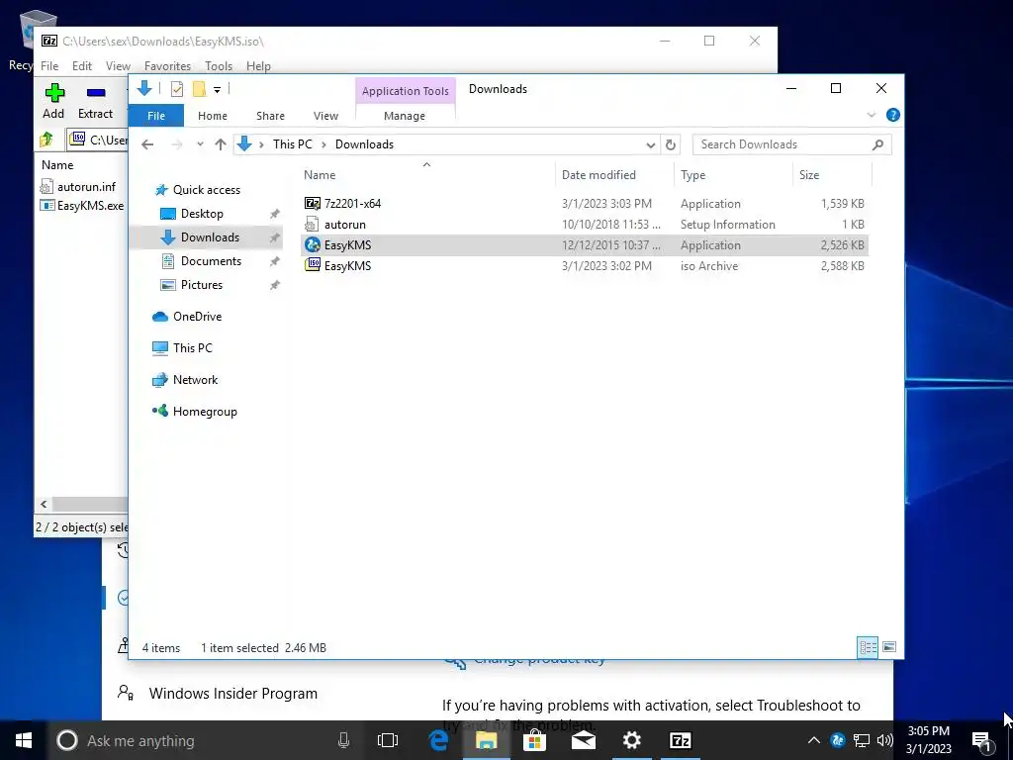Open the 7-Zip Help menu

tap(258, 66)
